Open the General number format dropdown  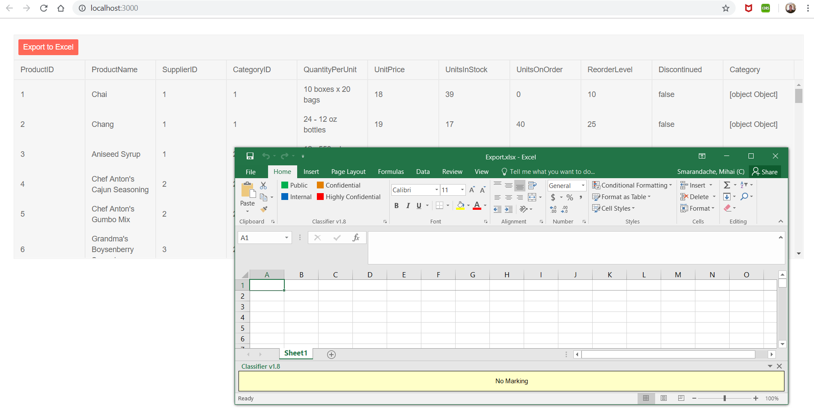coord(583,185)
